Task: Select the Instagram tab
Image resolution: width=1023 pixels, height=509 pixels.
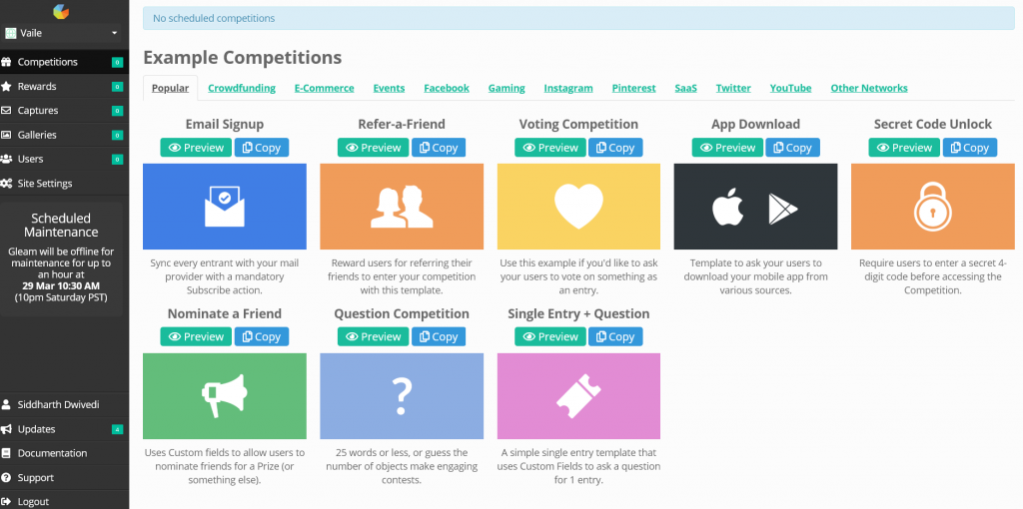Action: tap(568, 88)
